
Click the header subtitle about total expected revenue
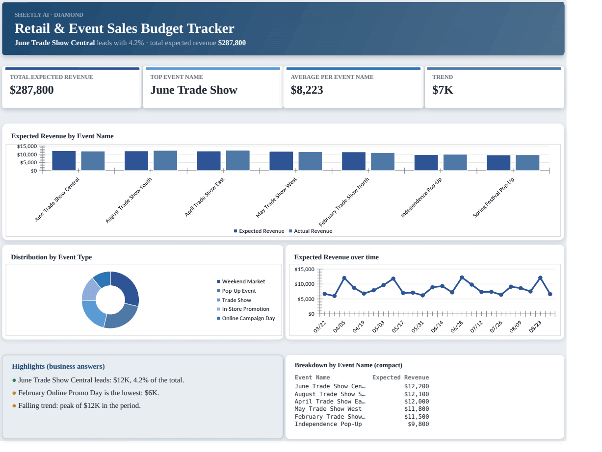(130, 43)
